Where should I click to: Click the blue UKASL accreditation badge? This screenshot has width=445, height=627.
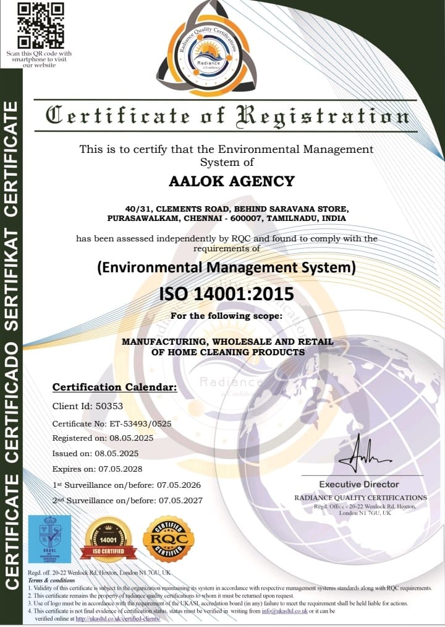49,538
